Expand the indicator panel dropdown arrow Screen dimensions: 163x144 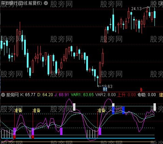click(3, 95)
